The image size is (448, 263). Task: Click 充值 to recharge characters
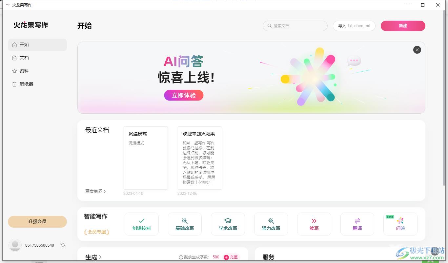coord(231,257)
